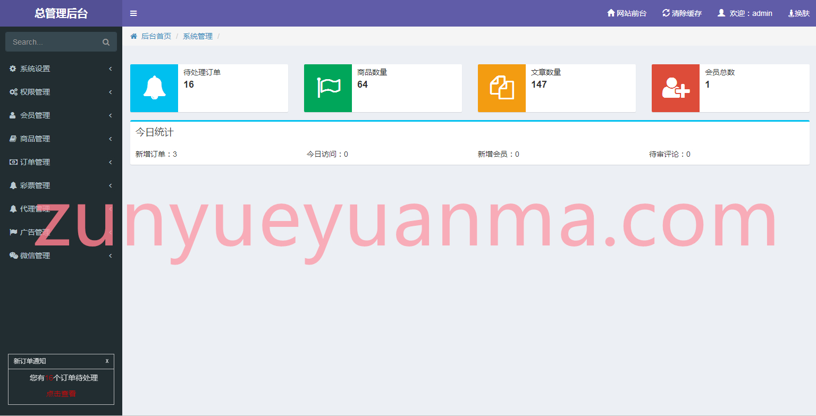Click the blue bell tile for 待处理订单
Image resolution: width=816 pixels, height=416 pixels.
(x=154, y=88)
